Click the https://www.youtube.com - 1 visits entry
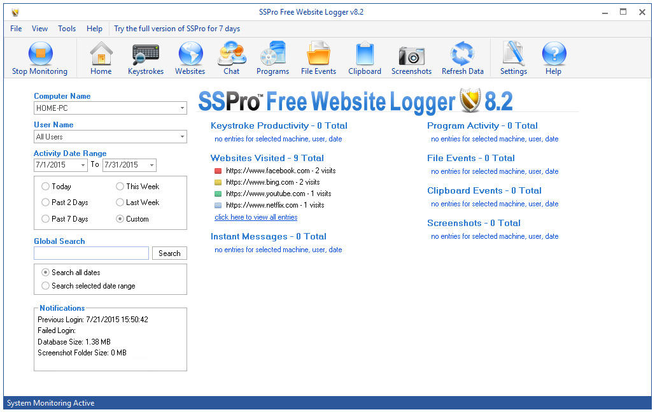This screenshot has height=412, width=655. point(279,194)
